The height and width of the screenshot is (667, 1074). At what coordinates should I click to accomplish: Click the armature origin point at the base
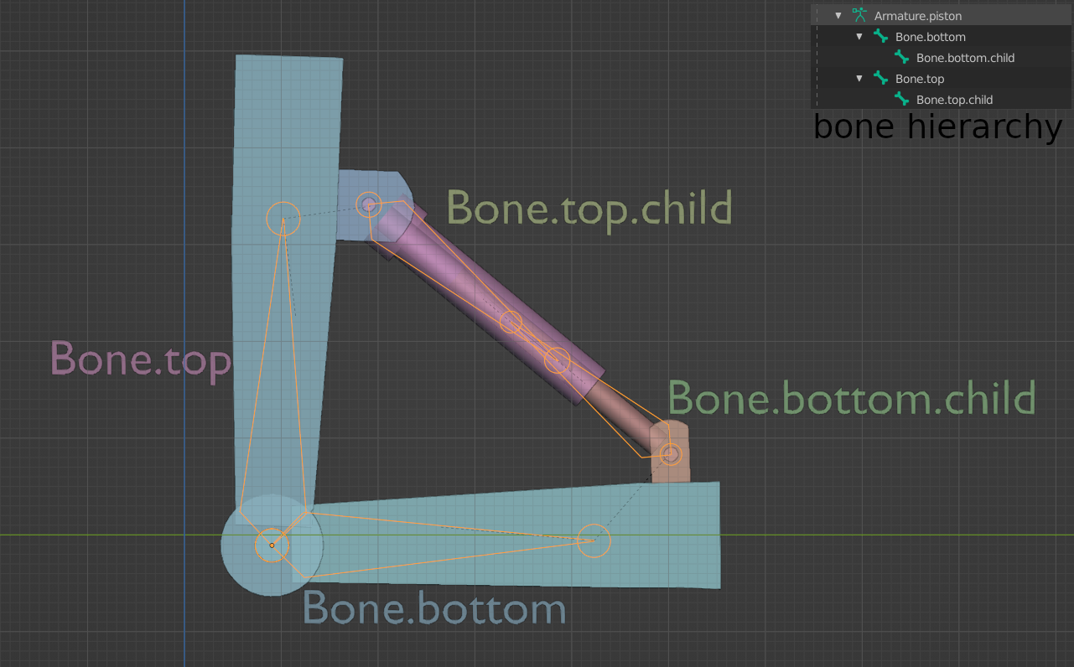click(270, 545)
